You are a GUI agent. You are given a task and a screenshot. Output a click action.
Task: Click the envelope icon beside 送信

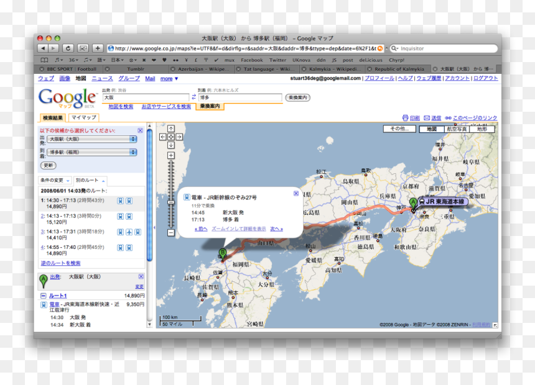427,118
